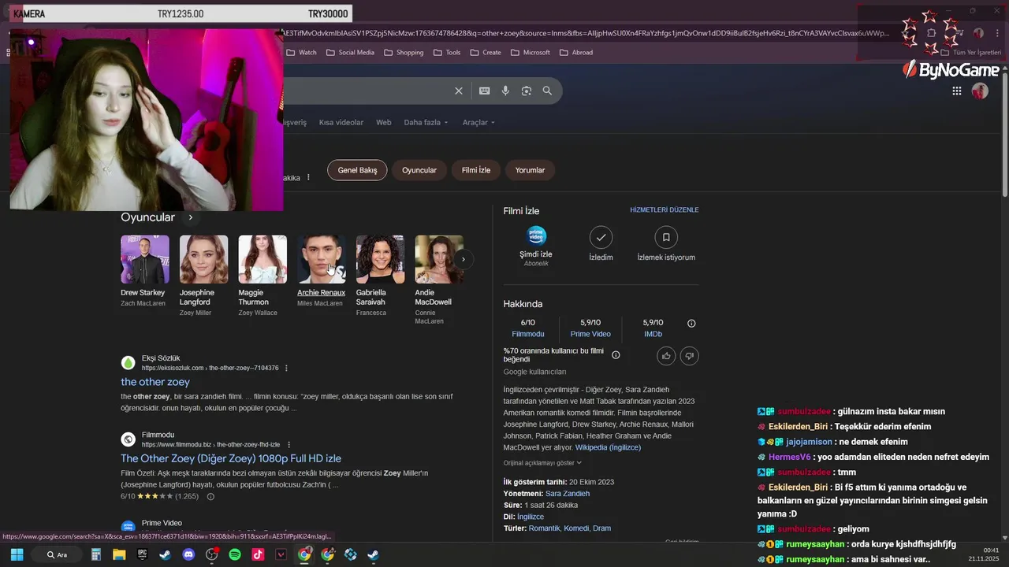This screenshot has height=567, width=1009.
Task: Open Watch bookmarks folder
Action: 301,53
